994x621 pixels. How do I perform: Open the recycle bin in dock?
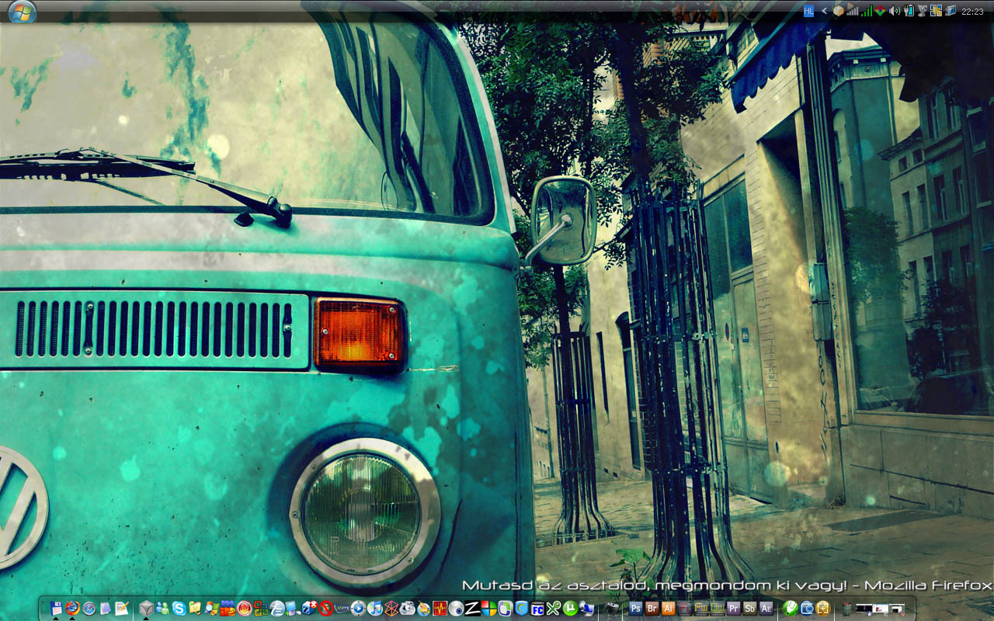click(846, 609)
